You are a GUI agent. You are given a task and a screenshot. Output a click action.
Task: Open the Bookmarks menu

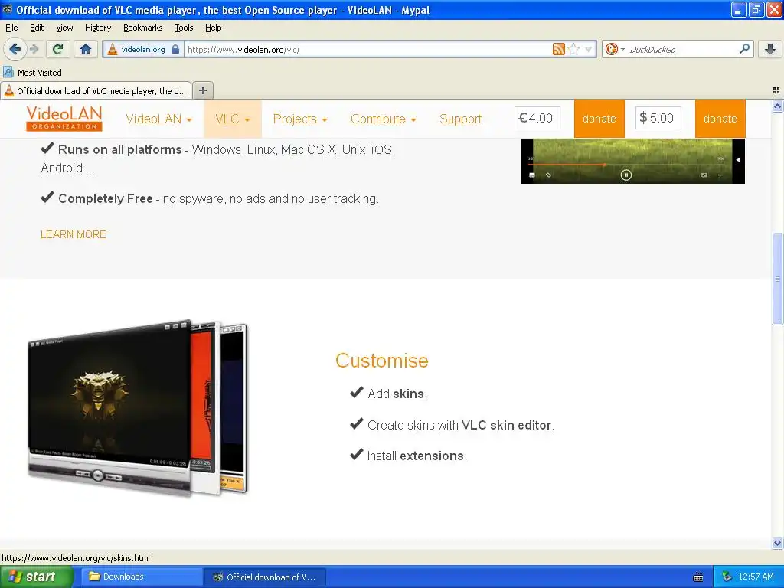pyautogui.click(x=143, y=28)
